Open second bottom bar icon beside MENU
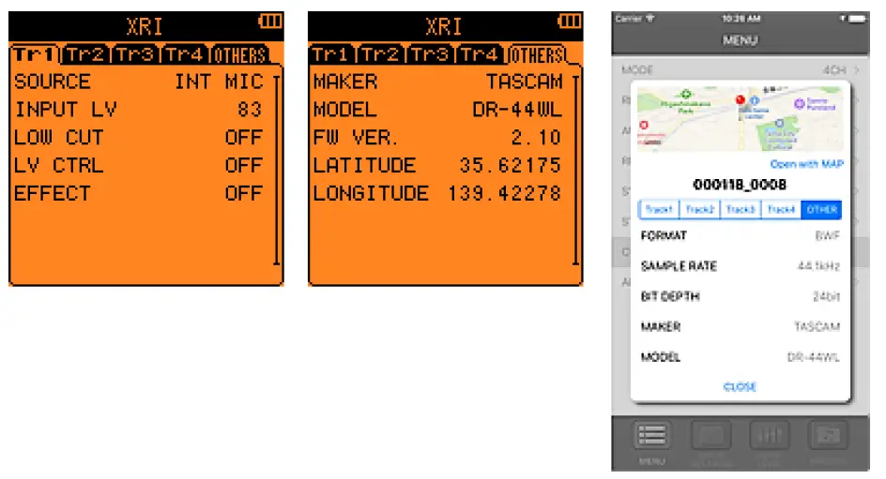Image resolution: width=886 pixels, height=479 pixels. (x=710, y=436)
